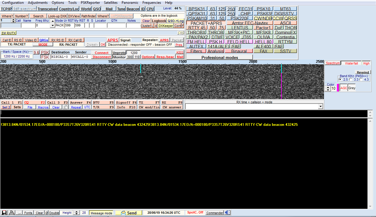Open the RX time + callsign + mode dropdown
Screen dimensions: 376x217
click(x=320, y=107)
